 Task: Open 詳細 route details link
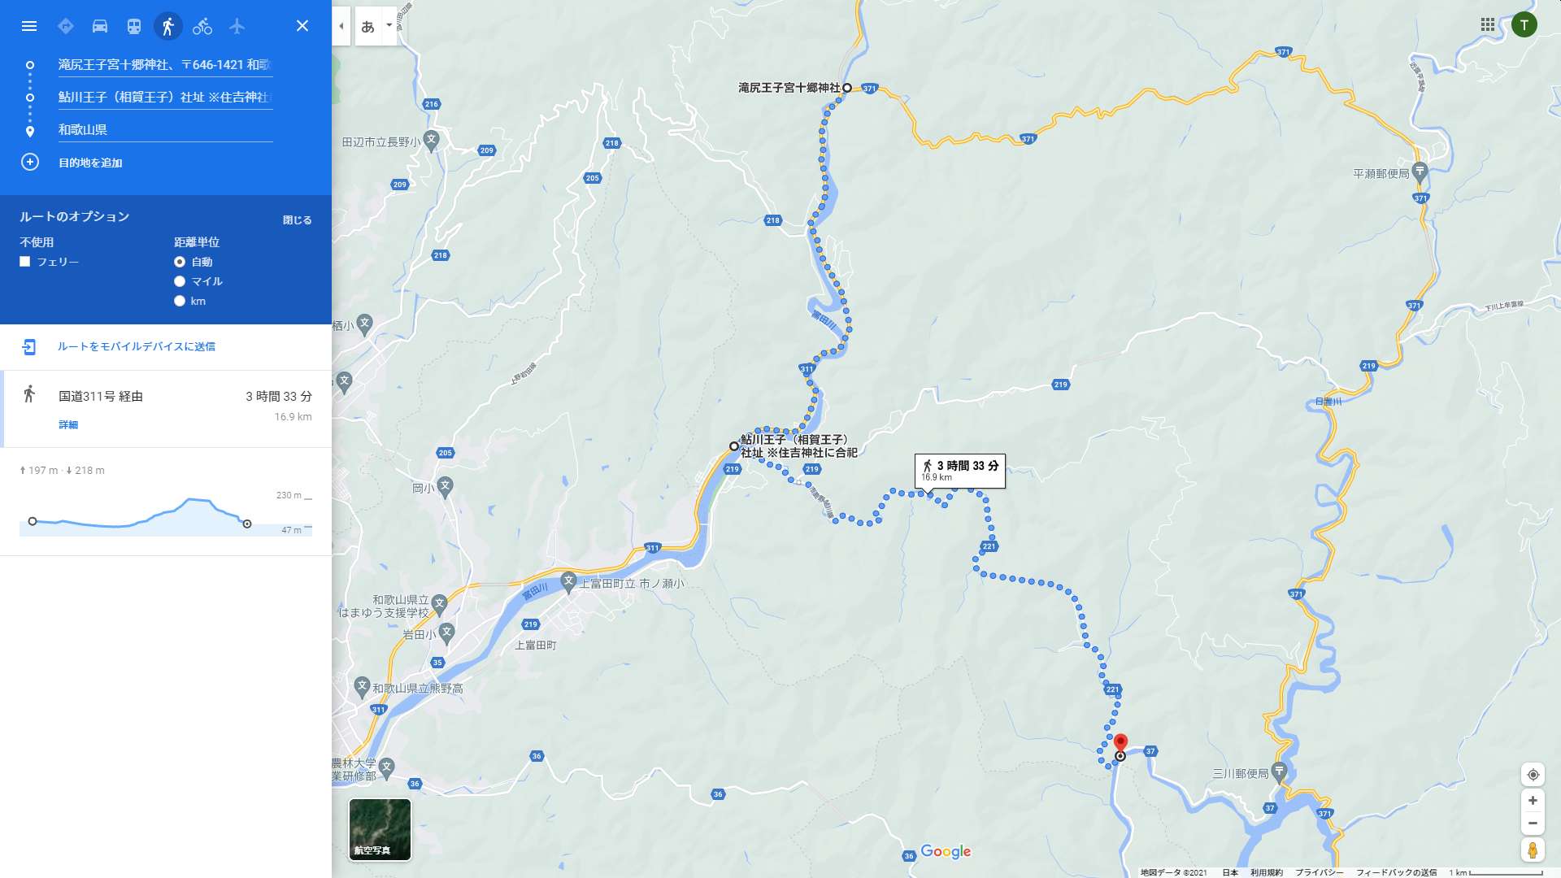[x=68, y=425]
